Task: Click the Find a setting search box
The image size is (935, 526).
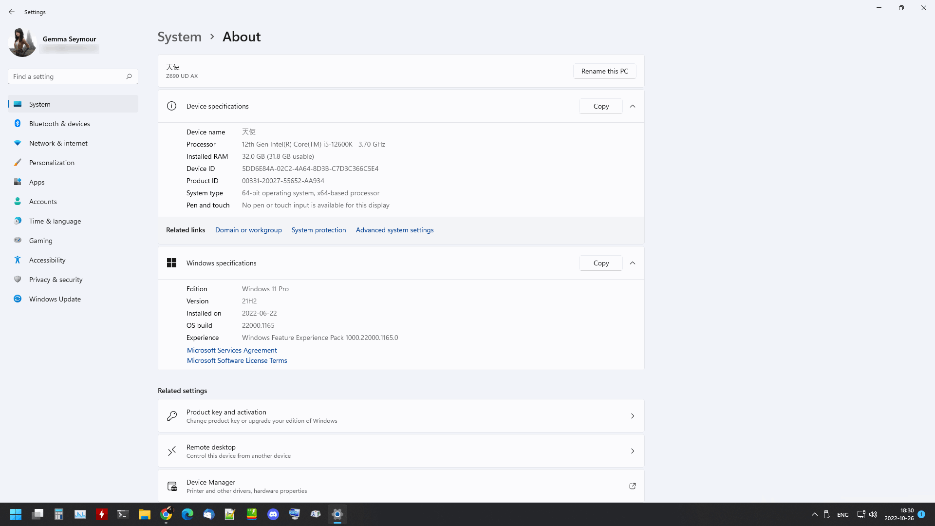Action: click(73, 76)
